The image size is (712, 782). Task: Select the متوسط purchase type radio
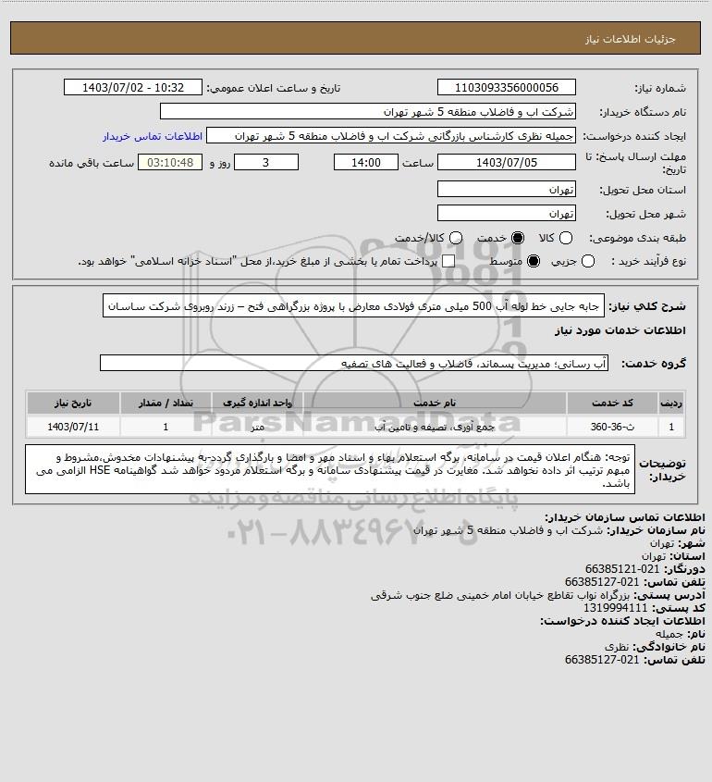coord(534,261)
